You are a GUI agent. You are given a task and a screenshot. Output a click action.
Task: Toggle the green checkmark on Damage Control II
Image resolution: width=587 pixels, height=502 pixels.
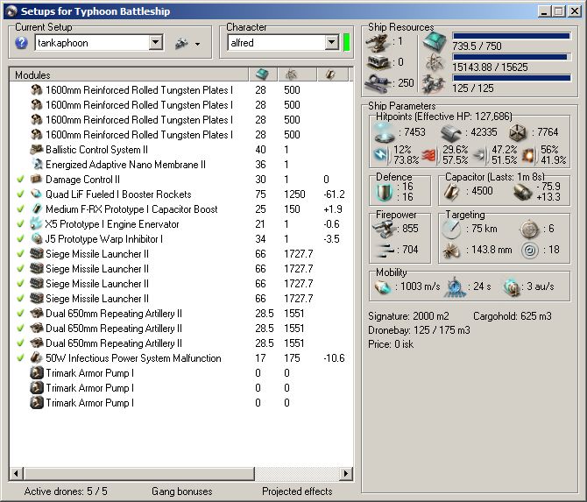tap(20, 180)
